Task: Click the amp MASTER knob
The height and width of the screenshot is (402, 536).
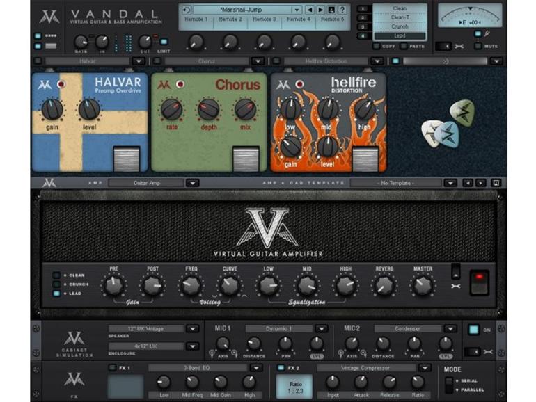Action: click(x=423, y=286)
